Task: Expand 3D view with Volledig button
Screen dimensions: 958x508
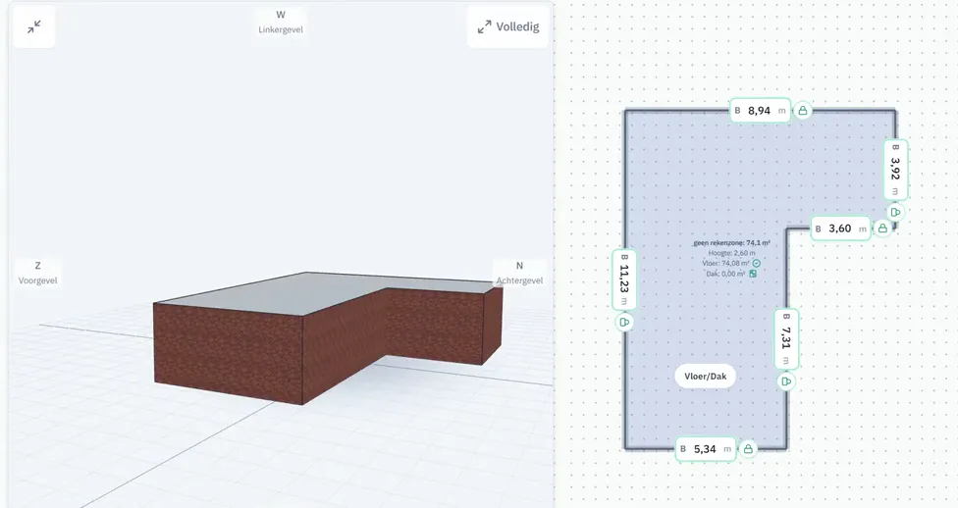Action: pos(508,26)
